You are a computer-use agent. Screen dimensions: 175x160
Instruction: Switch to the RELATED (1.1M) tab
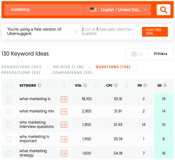click(x=69, y=67)
